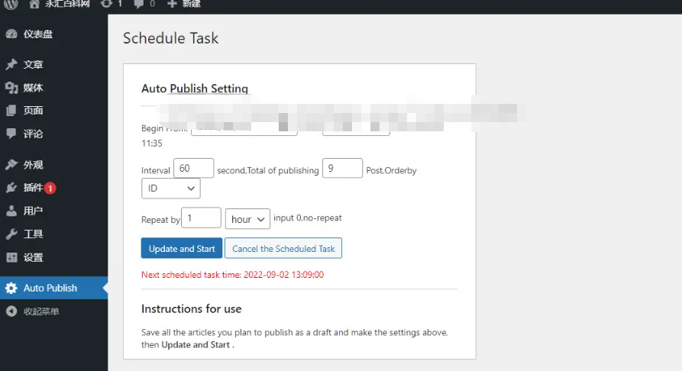The image size is (682, 371).
Task: Open the hour repeat unit dropdown
Action: (x=247, y=219)
